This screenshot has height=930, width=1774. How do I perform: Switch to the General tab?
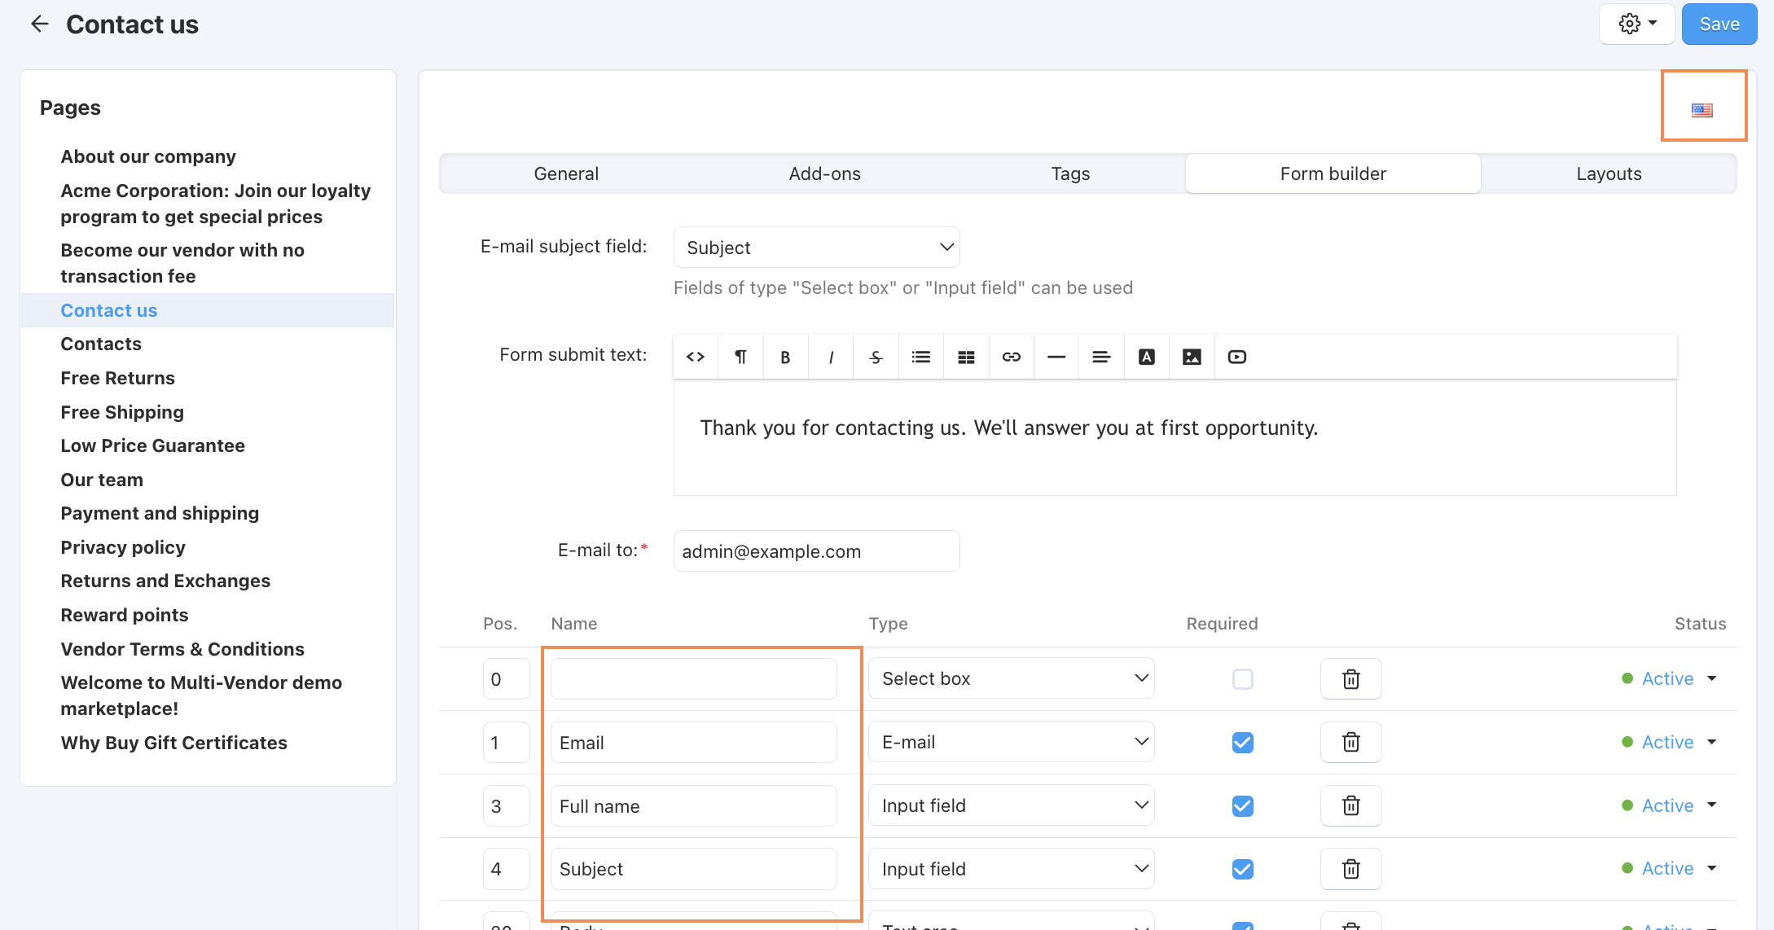pos(566,173)
